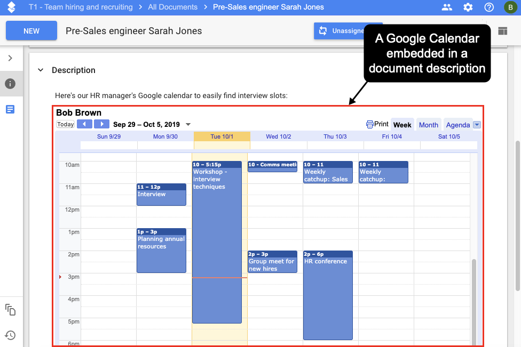Click the Bob Brown calendar title
521x347 pixels.
(79, 113)
